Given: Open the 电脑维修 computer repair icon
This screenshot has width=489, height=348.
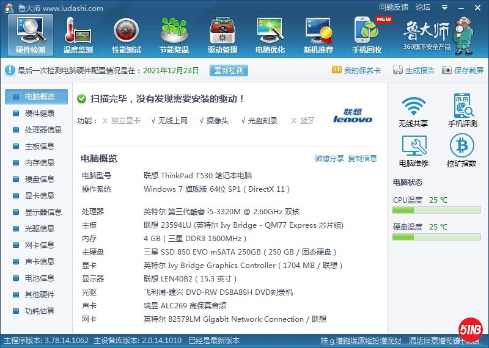Looking at the screenshot, I should point(413,151).
